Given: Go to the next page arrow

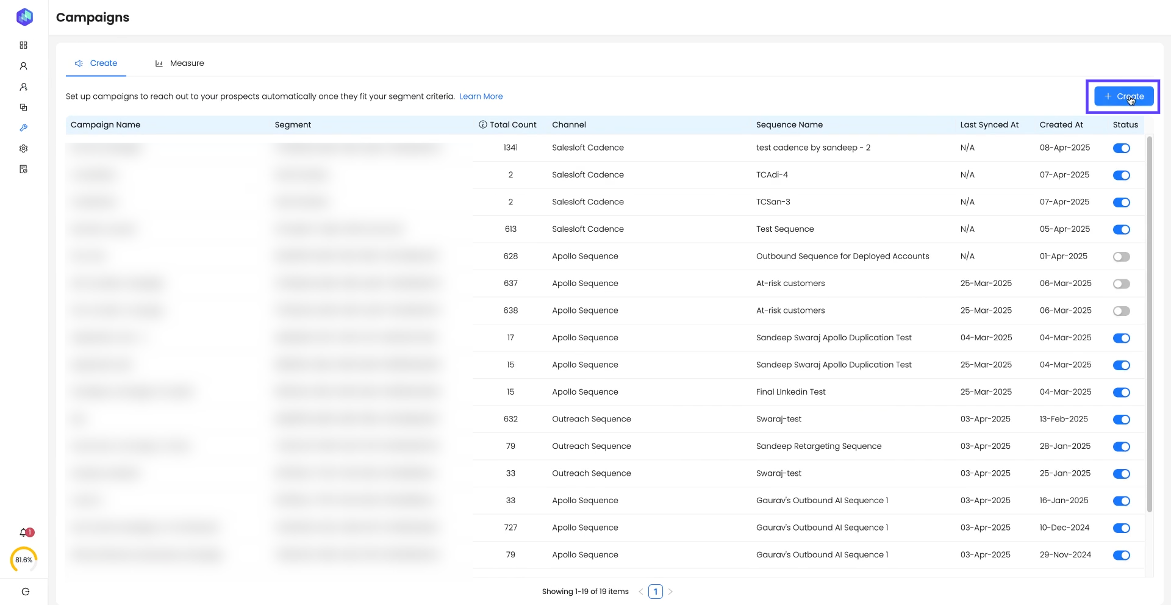Looking at the screenshot, I should pos(670,592).
